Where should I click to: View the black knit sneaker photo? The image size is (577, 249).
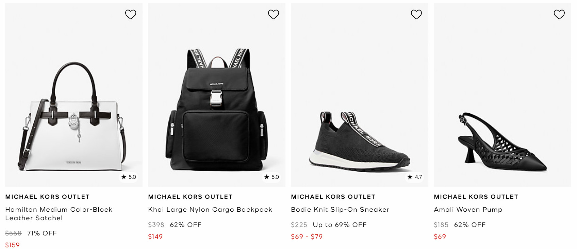[x=359, y=139]
